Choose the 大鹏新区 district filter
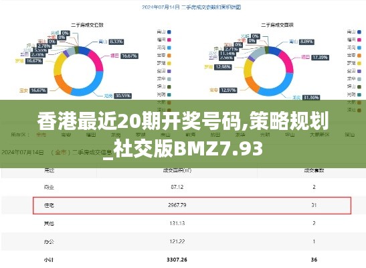This screenshot has height=268, width=366. [319, 135]
